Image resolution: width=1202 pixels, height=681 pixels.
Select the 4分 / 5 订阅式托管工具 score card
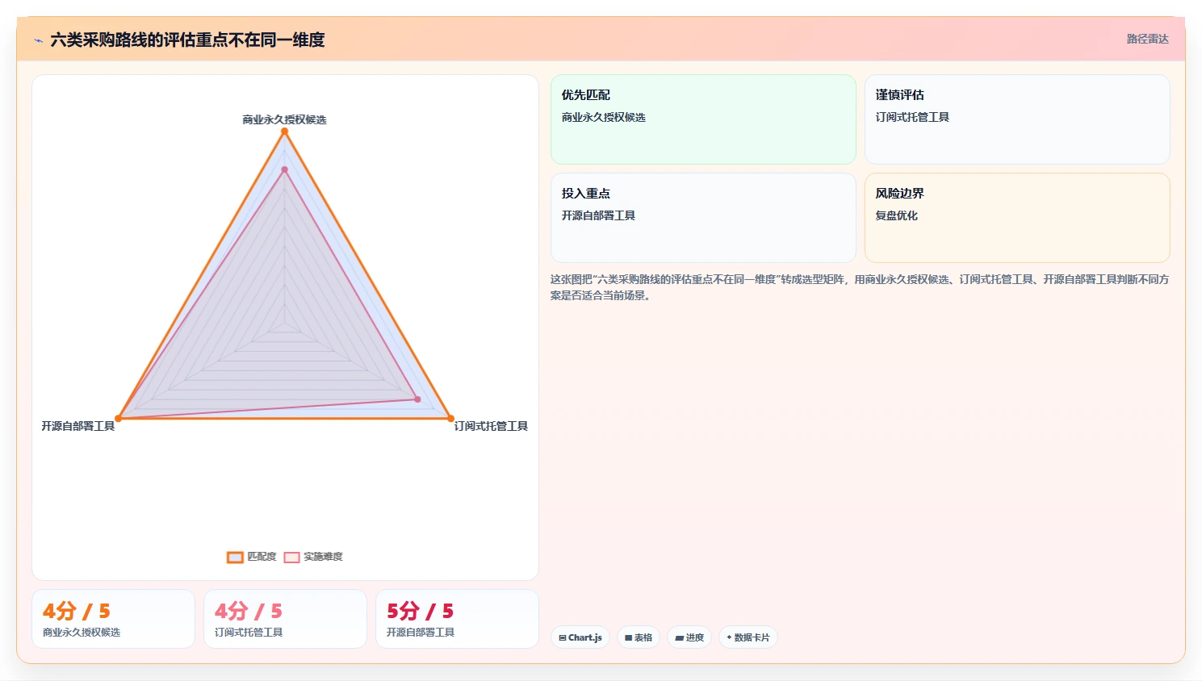coord(285,619)
